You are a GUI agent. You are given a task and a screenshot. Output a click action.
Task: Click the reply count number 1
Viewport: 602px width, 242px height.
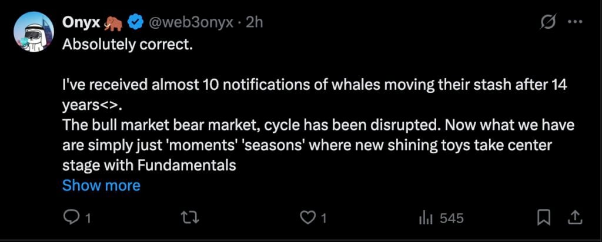(88, 219)
